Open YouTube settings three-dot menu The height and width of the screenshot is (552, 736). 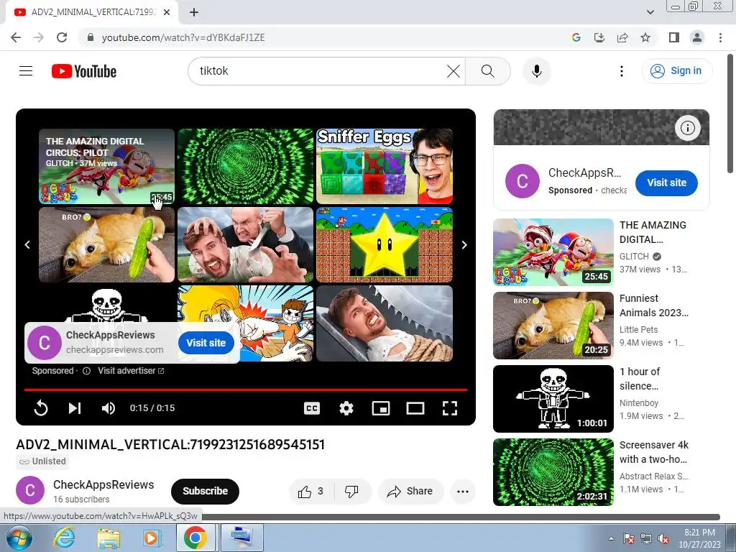tap(622, 71)
